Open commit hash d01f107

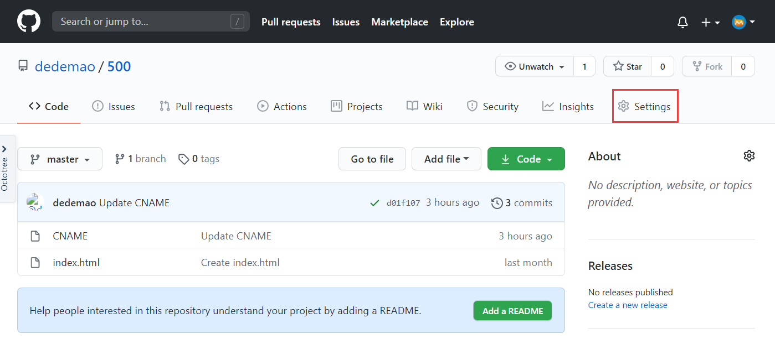click(x=403, y=203)
